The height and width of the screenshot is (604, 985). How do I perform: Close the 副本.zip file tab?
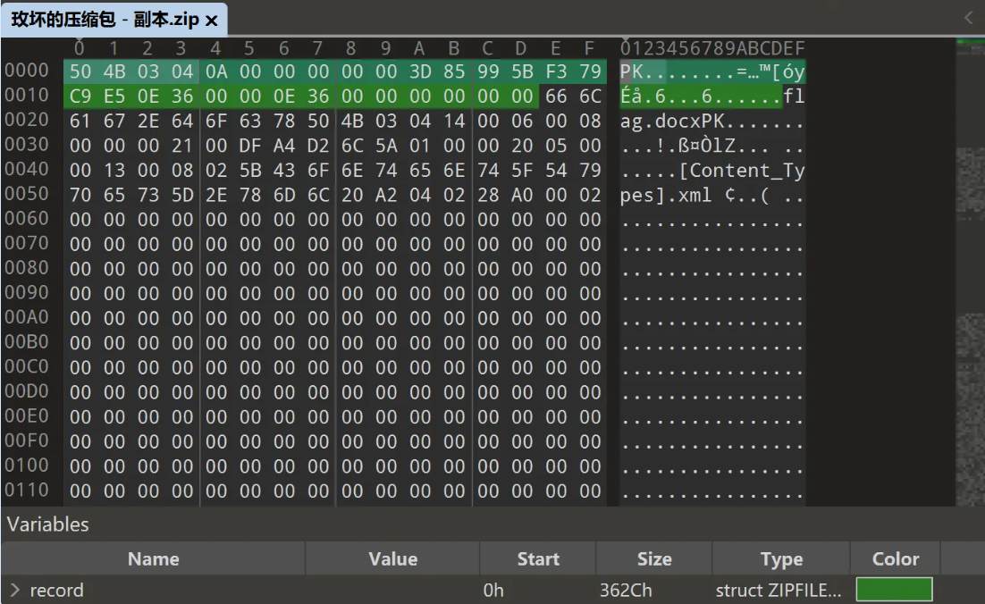coord(212,20)
